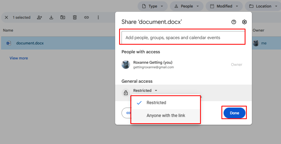The height and width of the screenshot is (144, 281).
Task: Click the '1 selected' label
Action: tap(21, 17)
